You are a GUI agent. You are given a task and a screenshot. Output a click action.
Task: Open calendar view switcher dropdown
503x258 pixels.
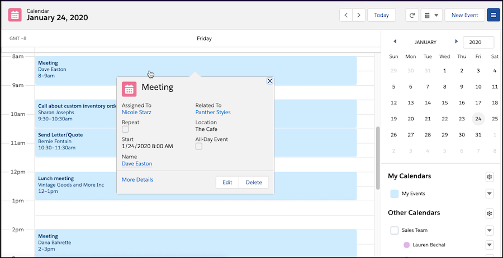[x=431, y=15]
